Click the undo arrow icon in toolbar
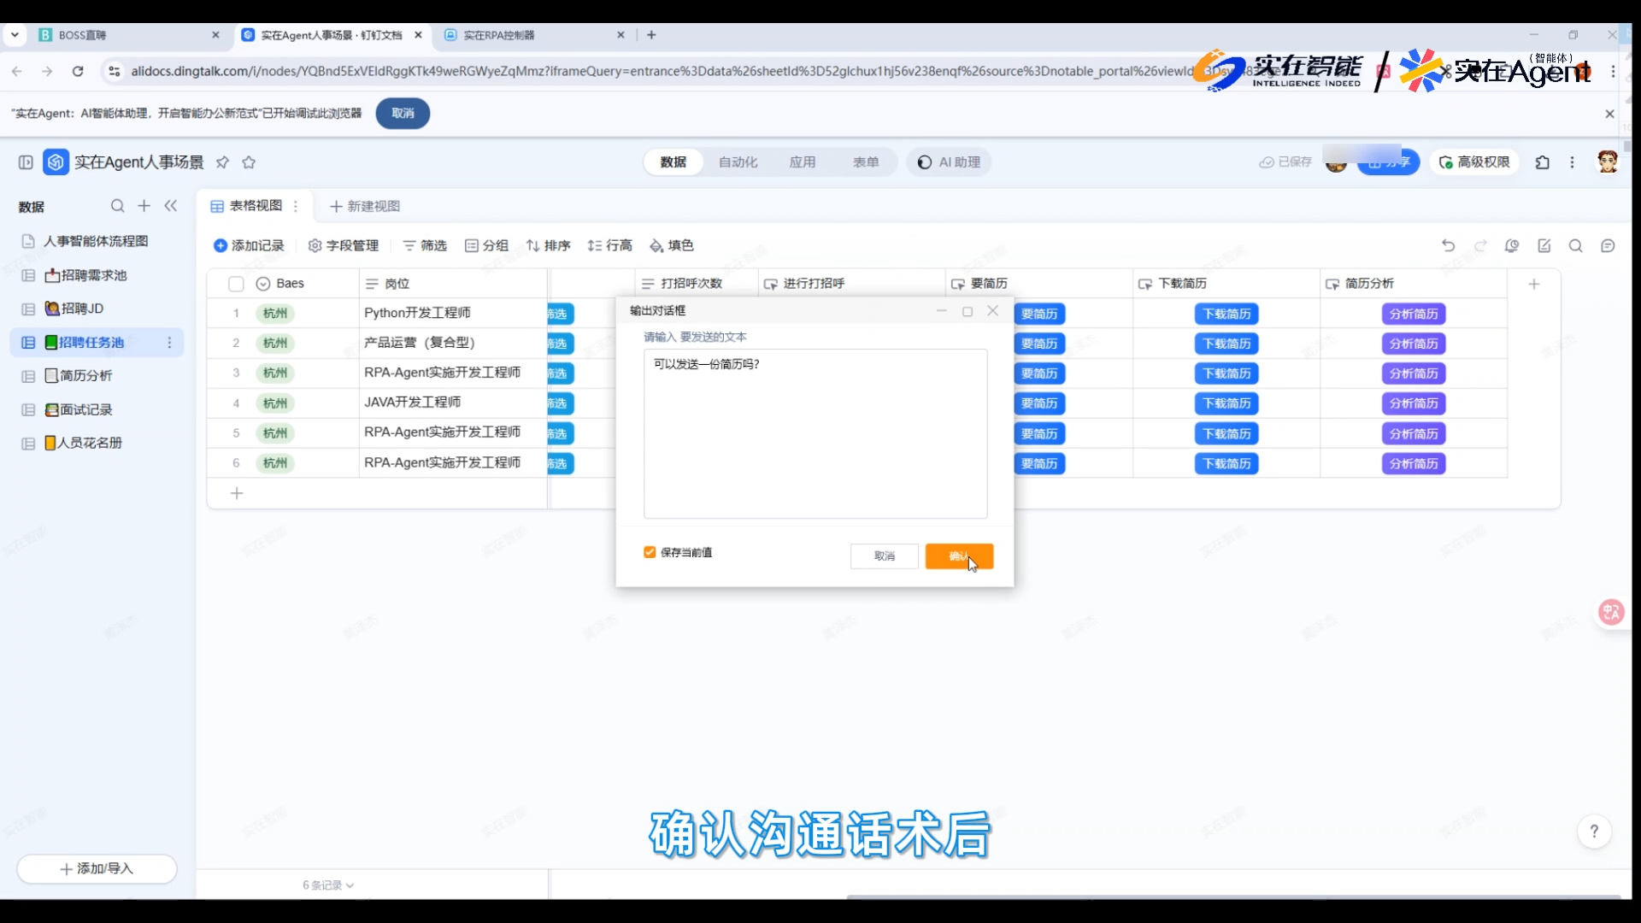The width and height of the screenshot is (1641, 923). click(1448, 245)
